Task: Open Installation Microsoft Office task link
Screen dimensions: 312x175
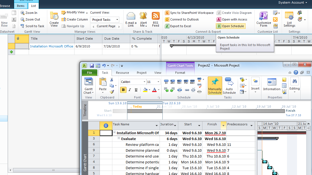Action: (51, 46)
